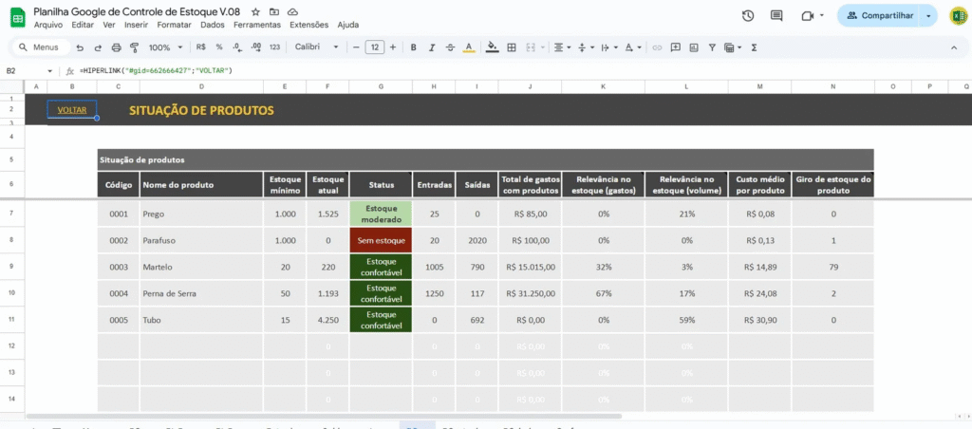Click the font size input field
Image resolution: width=972 pixels, height=429 pixels.
point(374,47)
